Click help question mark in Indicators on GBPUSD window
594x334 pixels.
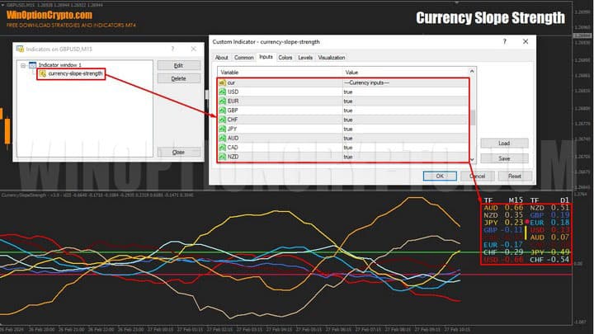click(172, 49)
